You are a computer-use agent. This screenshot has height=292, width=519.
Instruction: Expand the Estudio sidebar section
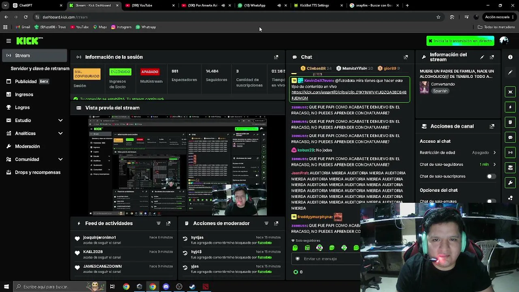click(60, 120)
